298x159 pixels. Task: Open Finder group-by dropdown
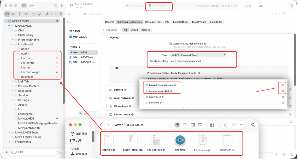click(213, 125)
